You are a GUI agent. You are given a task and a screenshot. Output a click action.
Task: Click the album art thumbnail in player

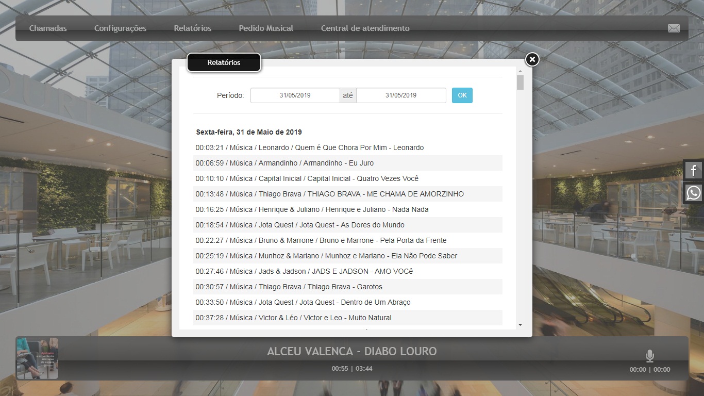(38, 358)
